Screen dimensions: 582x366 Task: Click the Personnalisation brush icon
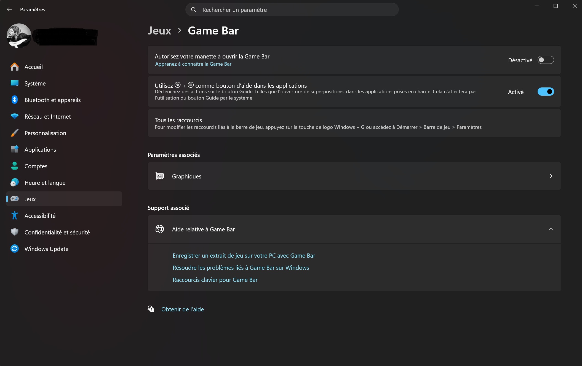pos(15,133)
